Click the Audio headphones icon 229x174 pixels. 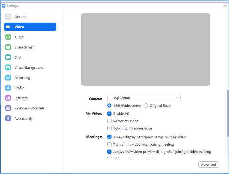[8, 37]
